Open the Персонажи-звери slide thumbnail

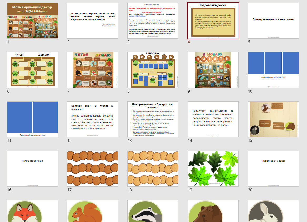pos(273,168)
